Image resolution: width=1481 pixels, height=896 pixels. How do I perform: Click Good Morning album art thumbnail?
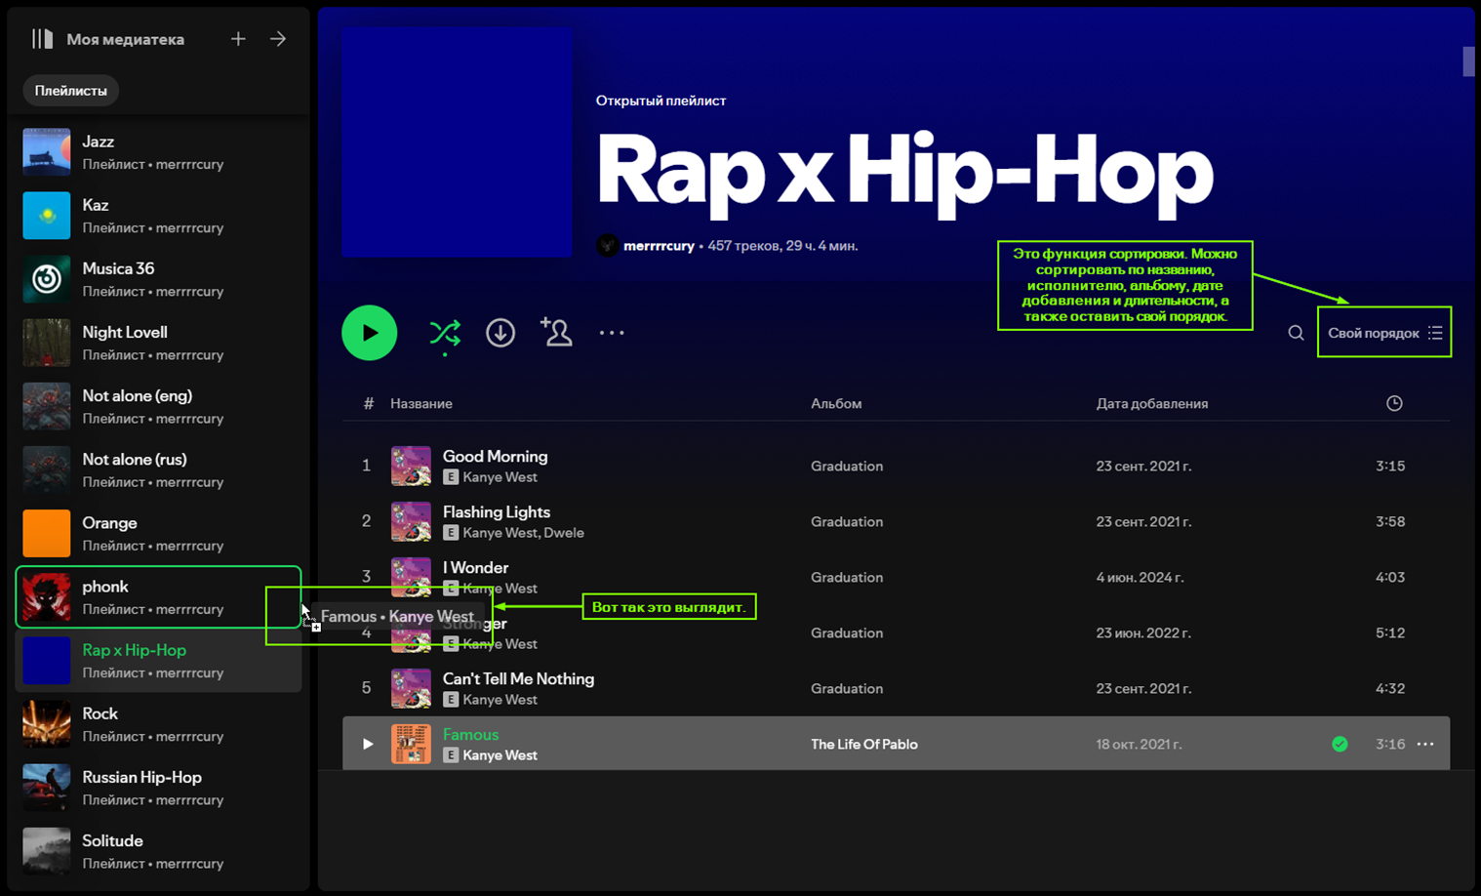411,466
